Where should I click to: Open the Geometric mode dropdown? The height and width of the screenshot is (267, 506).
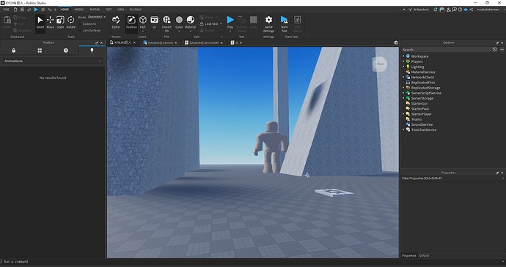(x=97, y=17)
